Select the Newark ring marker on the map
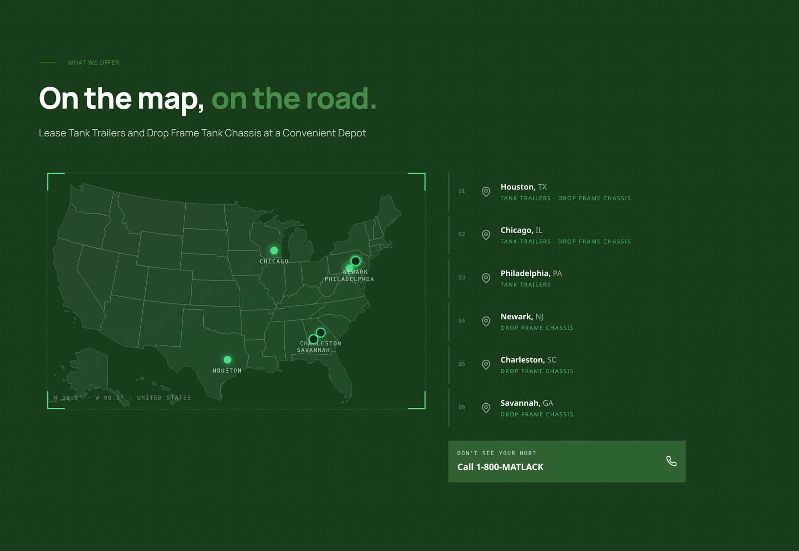The image size is (799, 551). (356, 261)
